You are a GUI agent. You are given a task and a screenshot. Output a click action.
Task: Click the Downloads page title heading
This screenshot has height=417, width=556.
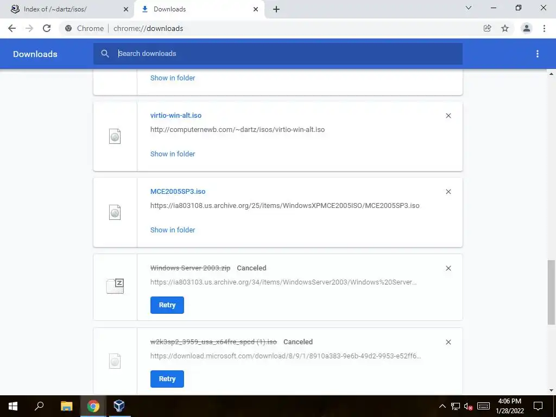click(x=35, y=54)
